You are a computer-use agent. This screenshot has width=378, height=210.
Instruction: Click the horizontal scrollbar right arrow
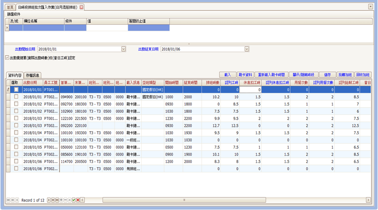click(x=368, y=200)
